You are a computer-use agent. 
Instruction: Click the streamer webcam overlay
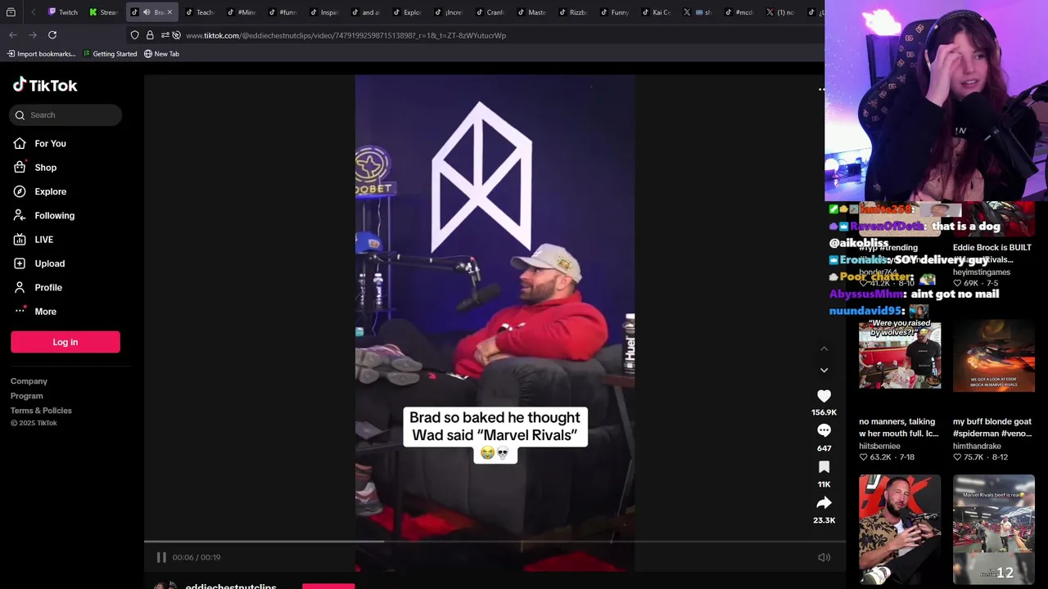(x=936, y=101)
